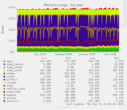
Task: Click the red swap legend swatch
Action: pyautogui.click(x=4, y=86)
